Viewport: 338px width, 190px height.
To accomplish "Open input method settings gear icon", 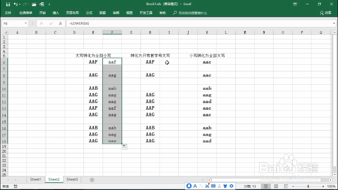I will point(231,186).
